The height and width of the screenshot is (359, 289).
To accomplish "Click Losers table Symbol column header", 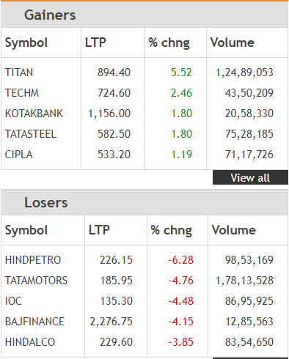I will [x=26, y=230].
